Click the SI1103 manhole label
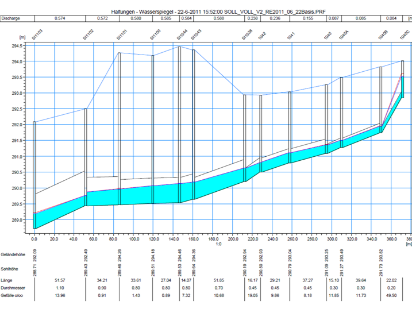This screenshot has width=412, height=309. (37, 34)
